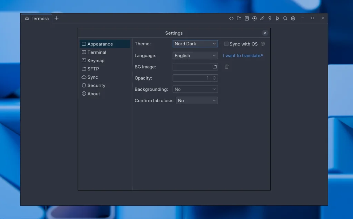Open the key manager key icon
Screen dimensions: 353x219
(270, 18)
